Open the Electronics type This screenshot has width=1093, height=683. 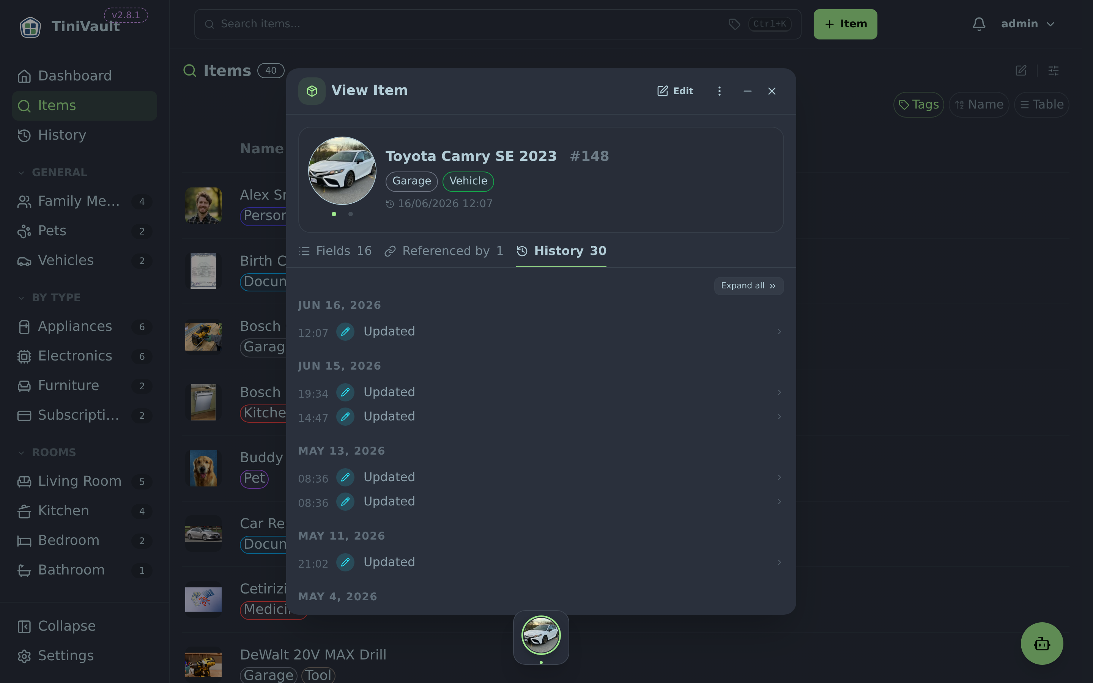tap(85, 356)
